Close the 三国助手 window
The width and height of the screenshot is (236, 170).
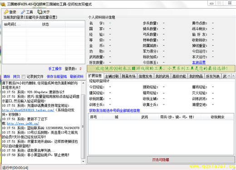230,3
